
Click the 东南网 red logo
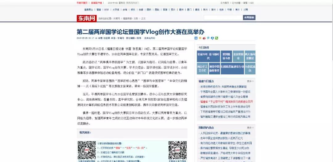[x=86, y=18]
